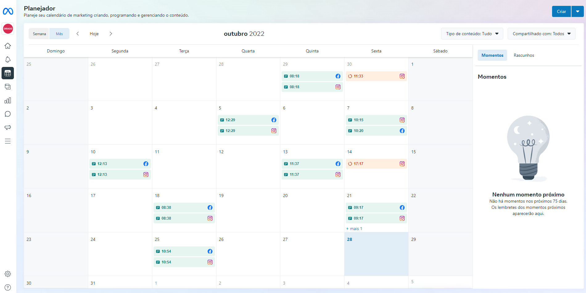
Task: Click the Criar button
Action: coord(561,11)
